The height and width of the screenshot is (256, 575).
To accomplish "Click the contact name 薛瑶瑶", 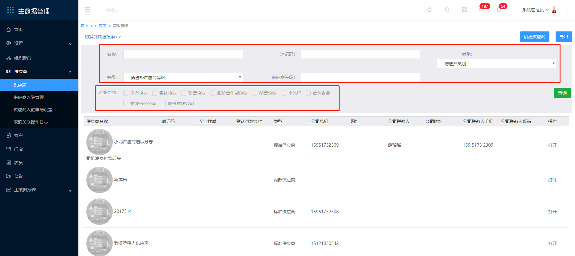I will (394, 145).
